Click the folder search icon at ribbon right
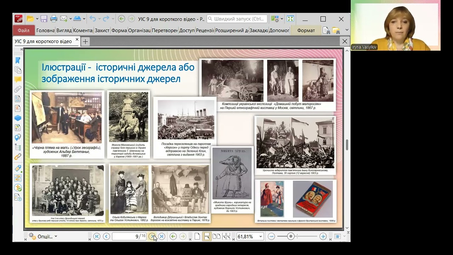 [x=336, y=30]
